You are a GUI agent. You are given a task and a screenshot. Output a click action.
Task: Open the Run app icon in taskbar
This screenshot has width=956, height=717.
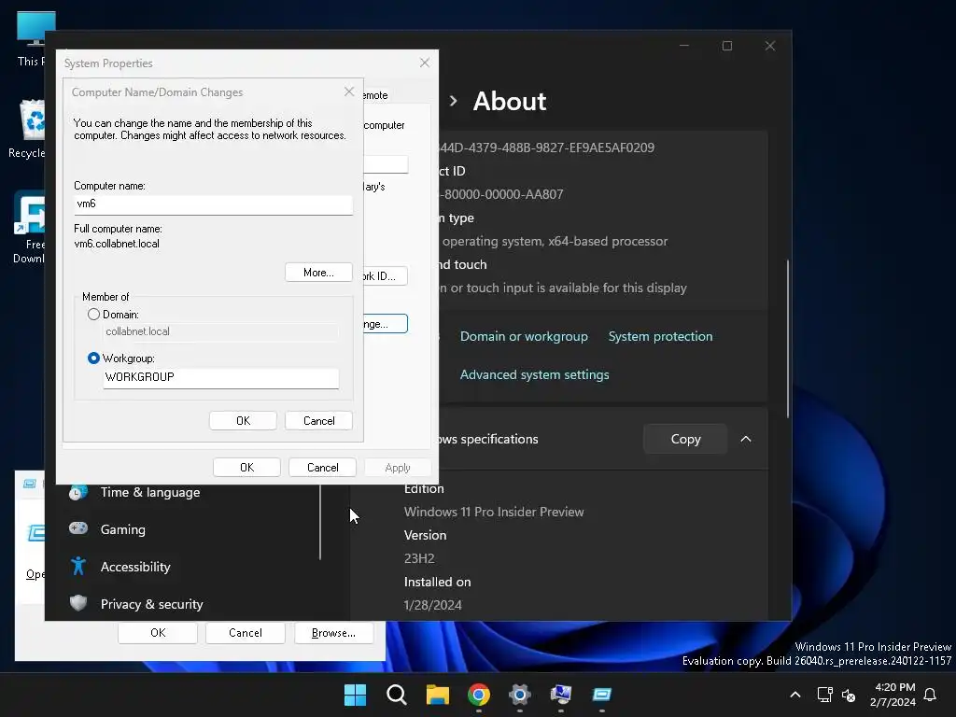point(602,695)
